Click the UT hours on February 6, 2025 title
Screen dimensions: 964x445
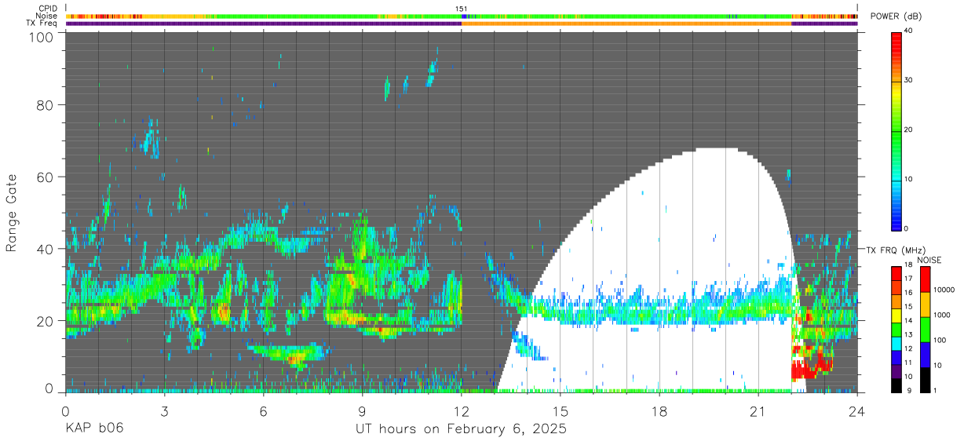tap(462, 429)
